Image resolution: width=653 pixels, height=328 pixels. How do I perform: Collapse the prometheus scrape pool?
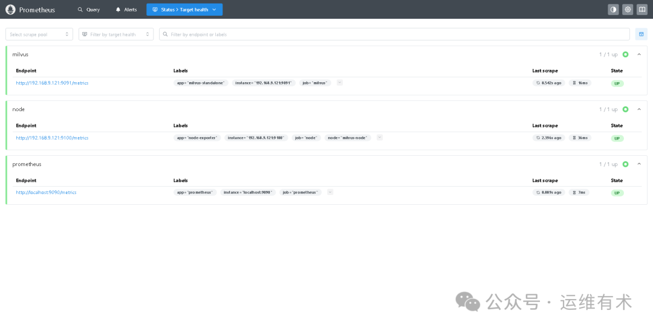[639, 164]
